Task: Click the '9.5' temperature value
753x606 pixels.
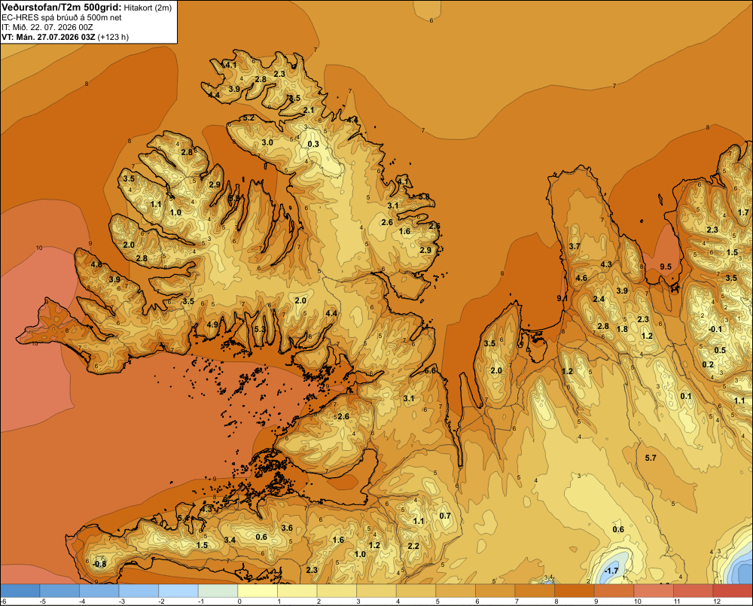Action: pyautogui.click(x=666, y=267)
